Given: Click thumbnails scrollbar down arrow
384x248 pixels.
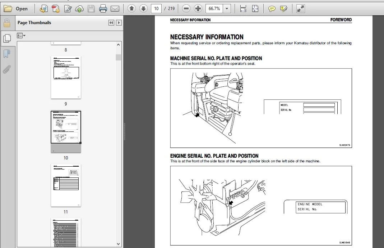Looking at the screenshot, I should pyautogui.click(x=118, y=244).
